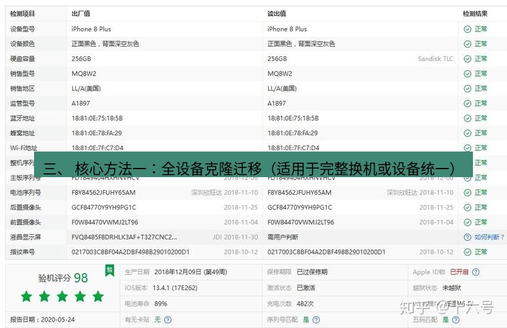
Task: Click the green check icon in 设备颜色 row
Action: (467, 44)
